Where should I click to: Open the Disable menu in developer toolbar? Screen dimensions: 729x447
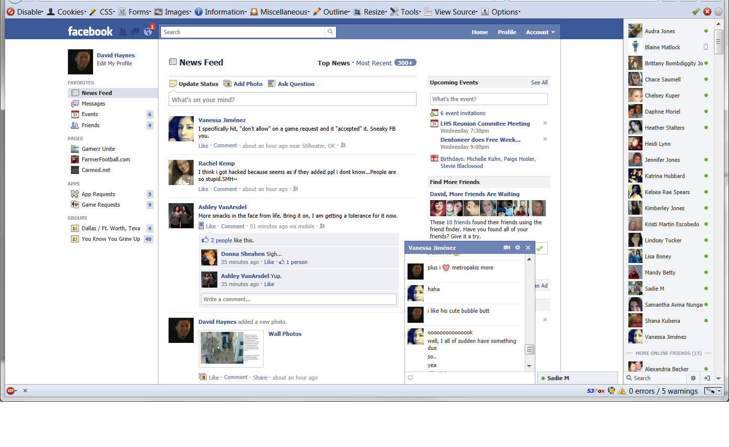click(25, 12)
